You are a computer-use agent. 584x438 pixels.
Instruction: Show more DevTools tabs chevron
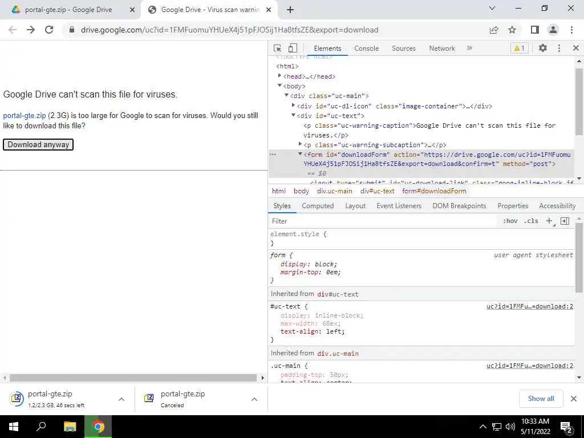(469, 48)
